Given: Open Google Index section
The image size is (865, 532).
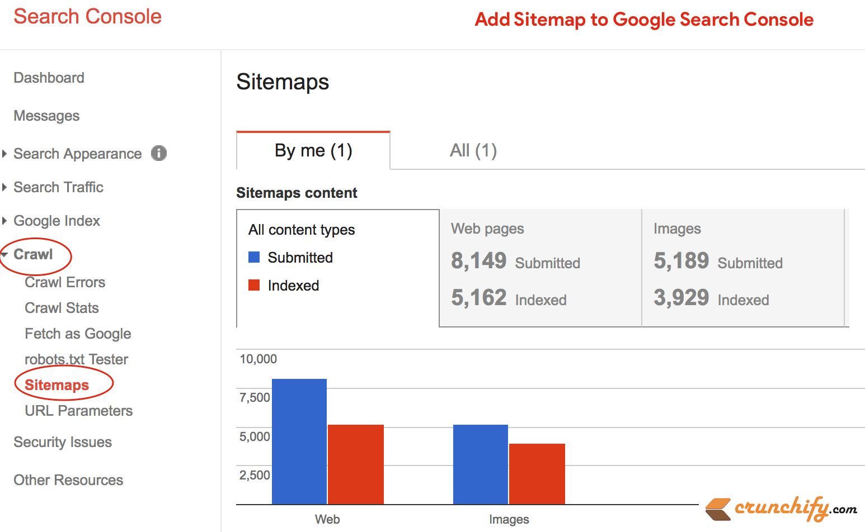Looking at the screenshot, I should [x=57, y=221].
